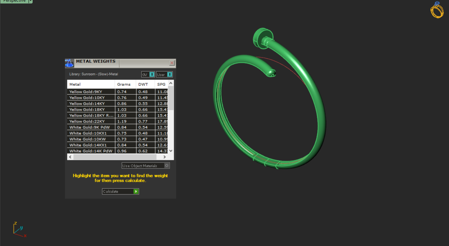Toggle the User library switch
The height and width of the screenshot is (246, 449).
click(x=169, y=75)
